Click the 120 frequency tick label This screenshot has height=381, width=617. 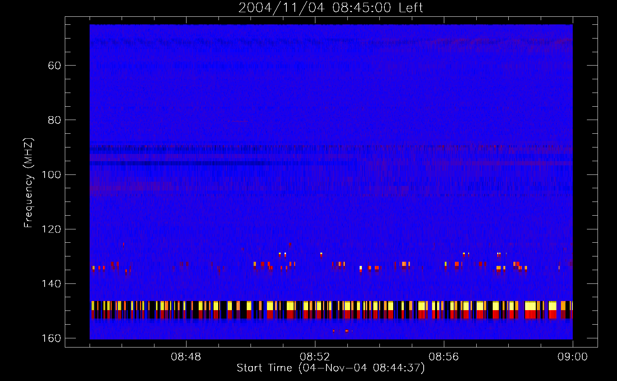click(x=51, y=229)
